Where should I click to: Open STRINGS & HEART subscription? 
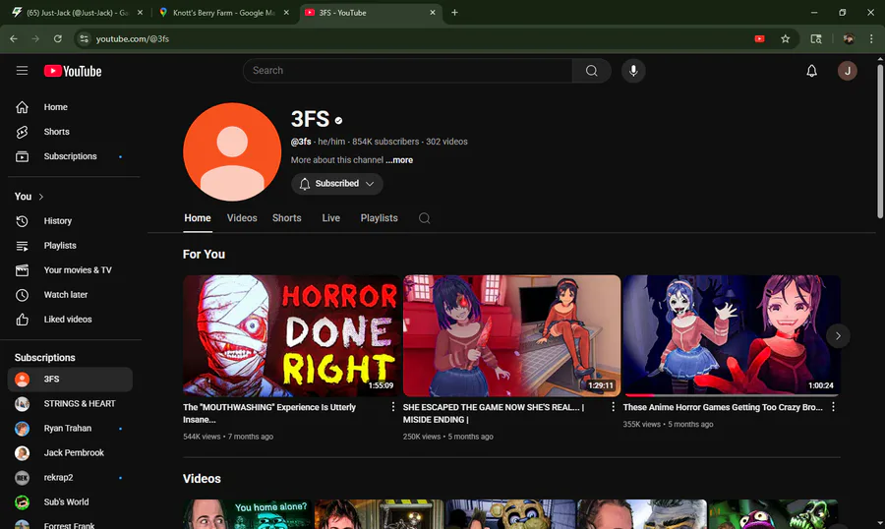click(x=71, y=404)
